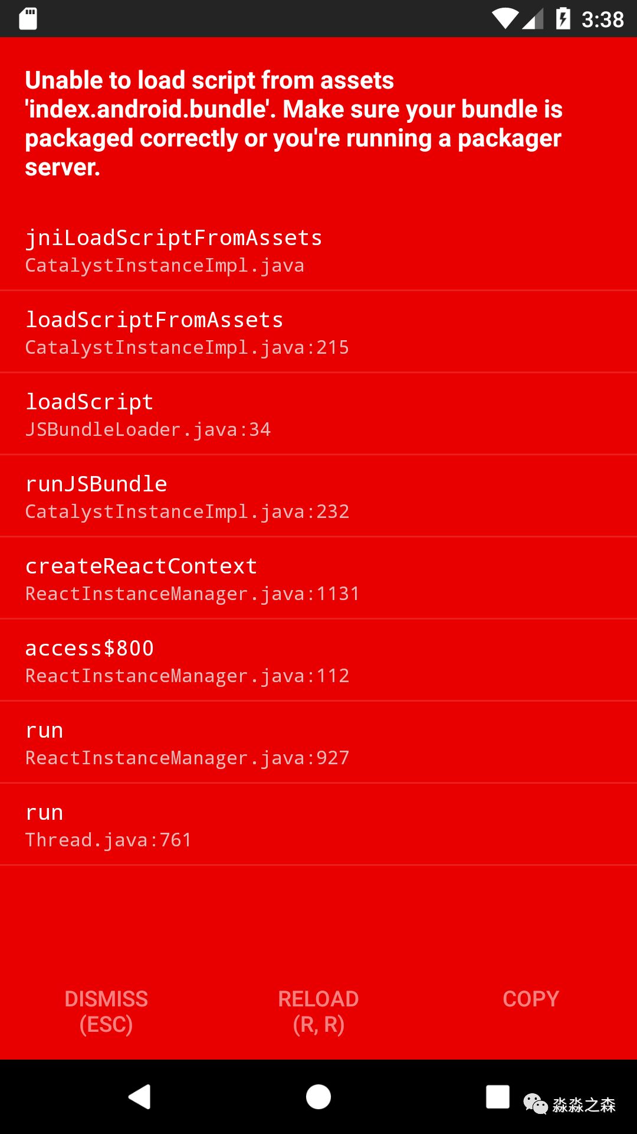Tap ReactInstanceManager.java:1131 file reference
Screen dimensions: 637x1134
coord(192,594)
